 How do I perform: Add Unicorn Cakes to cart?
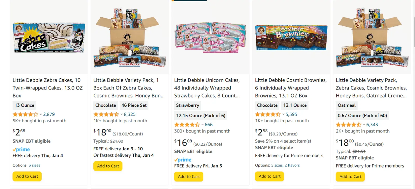189,177
